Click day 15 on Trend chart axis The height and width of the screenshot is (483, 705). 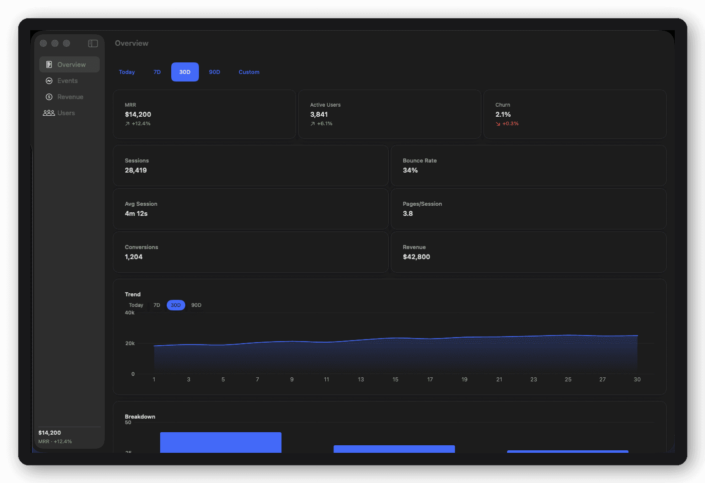(395, 379)
